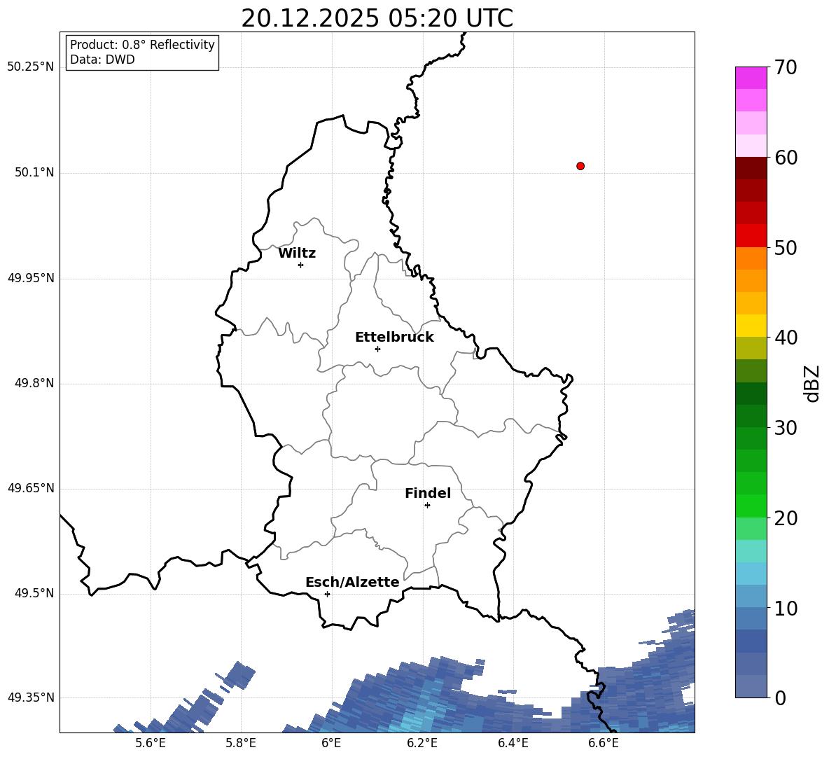Click the 6.6°E longitude label
This screenshot has width=829, height=757.
tap(604, 743)
